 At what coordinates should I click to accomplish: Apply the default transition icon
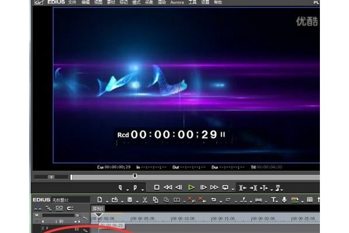[258, 200]
